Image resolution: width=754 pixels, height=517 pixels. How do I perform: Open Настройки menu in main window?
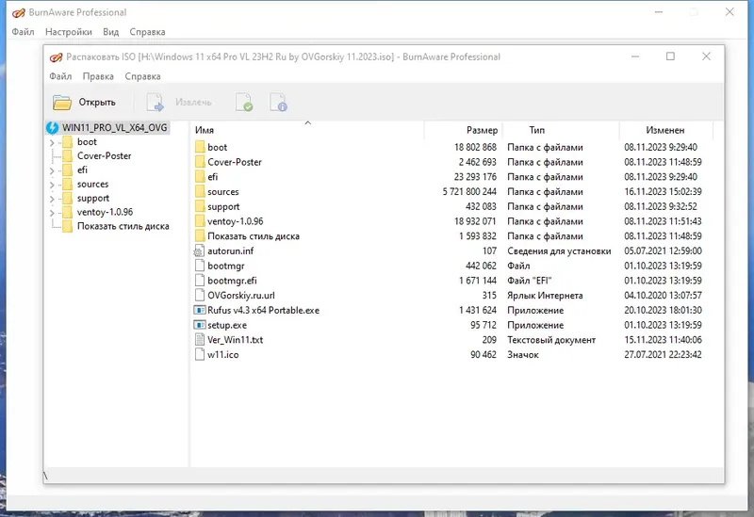[x=68, y=32]
